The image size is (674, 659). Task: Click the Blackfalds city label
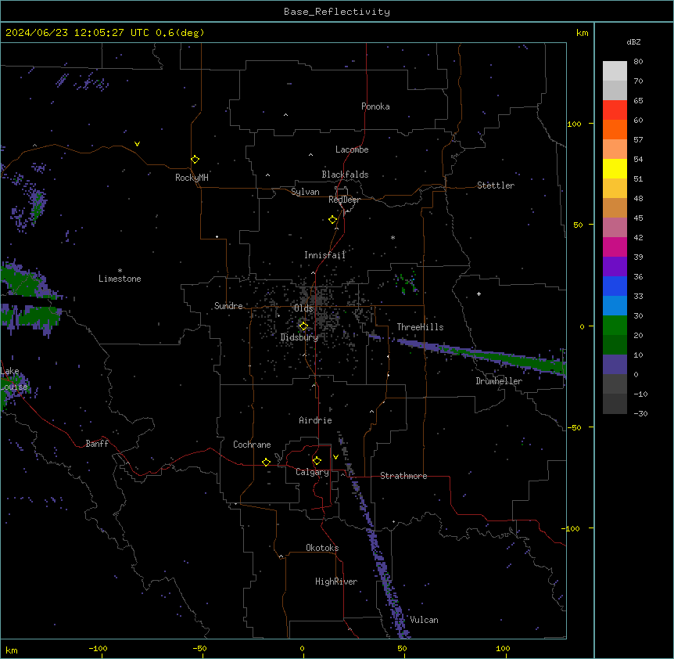(345, 175)
